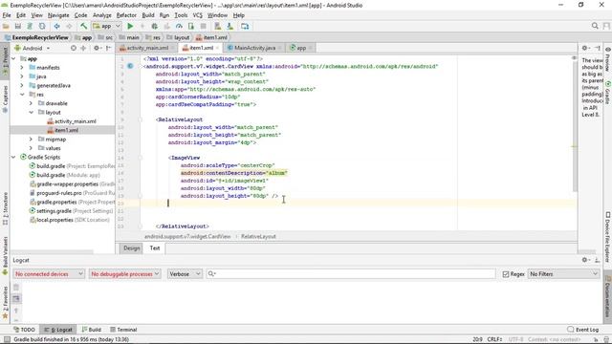Open the File menu
Image resolution: width=612 pixels, height=344 pixels.
coord(7,15)
